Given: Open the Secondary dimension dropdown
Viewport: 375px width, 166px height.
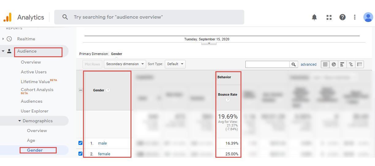Looking at the screenshot, I should [125, 64].
